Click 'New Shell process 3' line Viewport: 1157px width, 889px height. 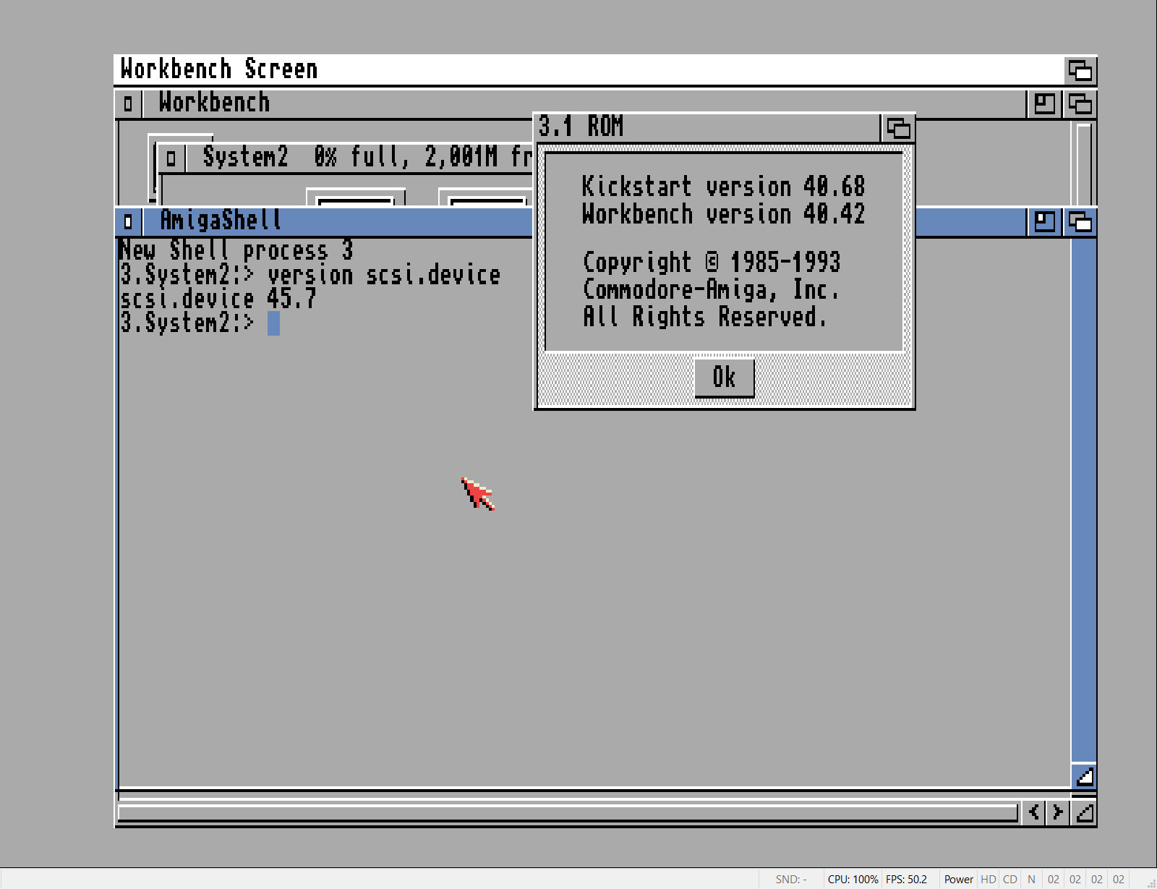(x=236, y=250)
